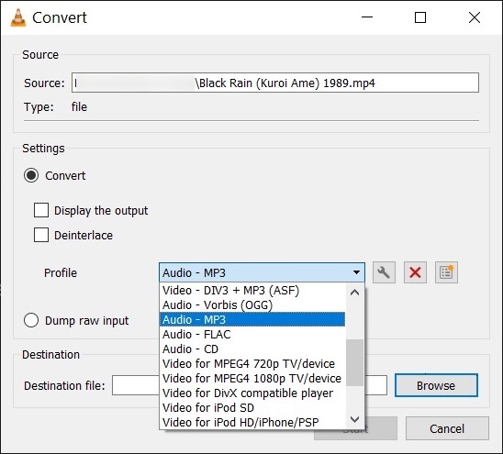
Task: Choose Audio - Vorbis (OGG) profile
Action: pyautogui.click(x=252, y=305)
